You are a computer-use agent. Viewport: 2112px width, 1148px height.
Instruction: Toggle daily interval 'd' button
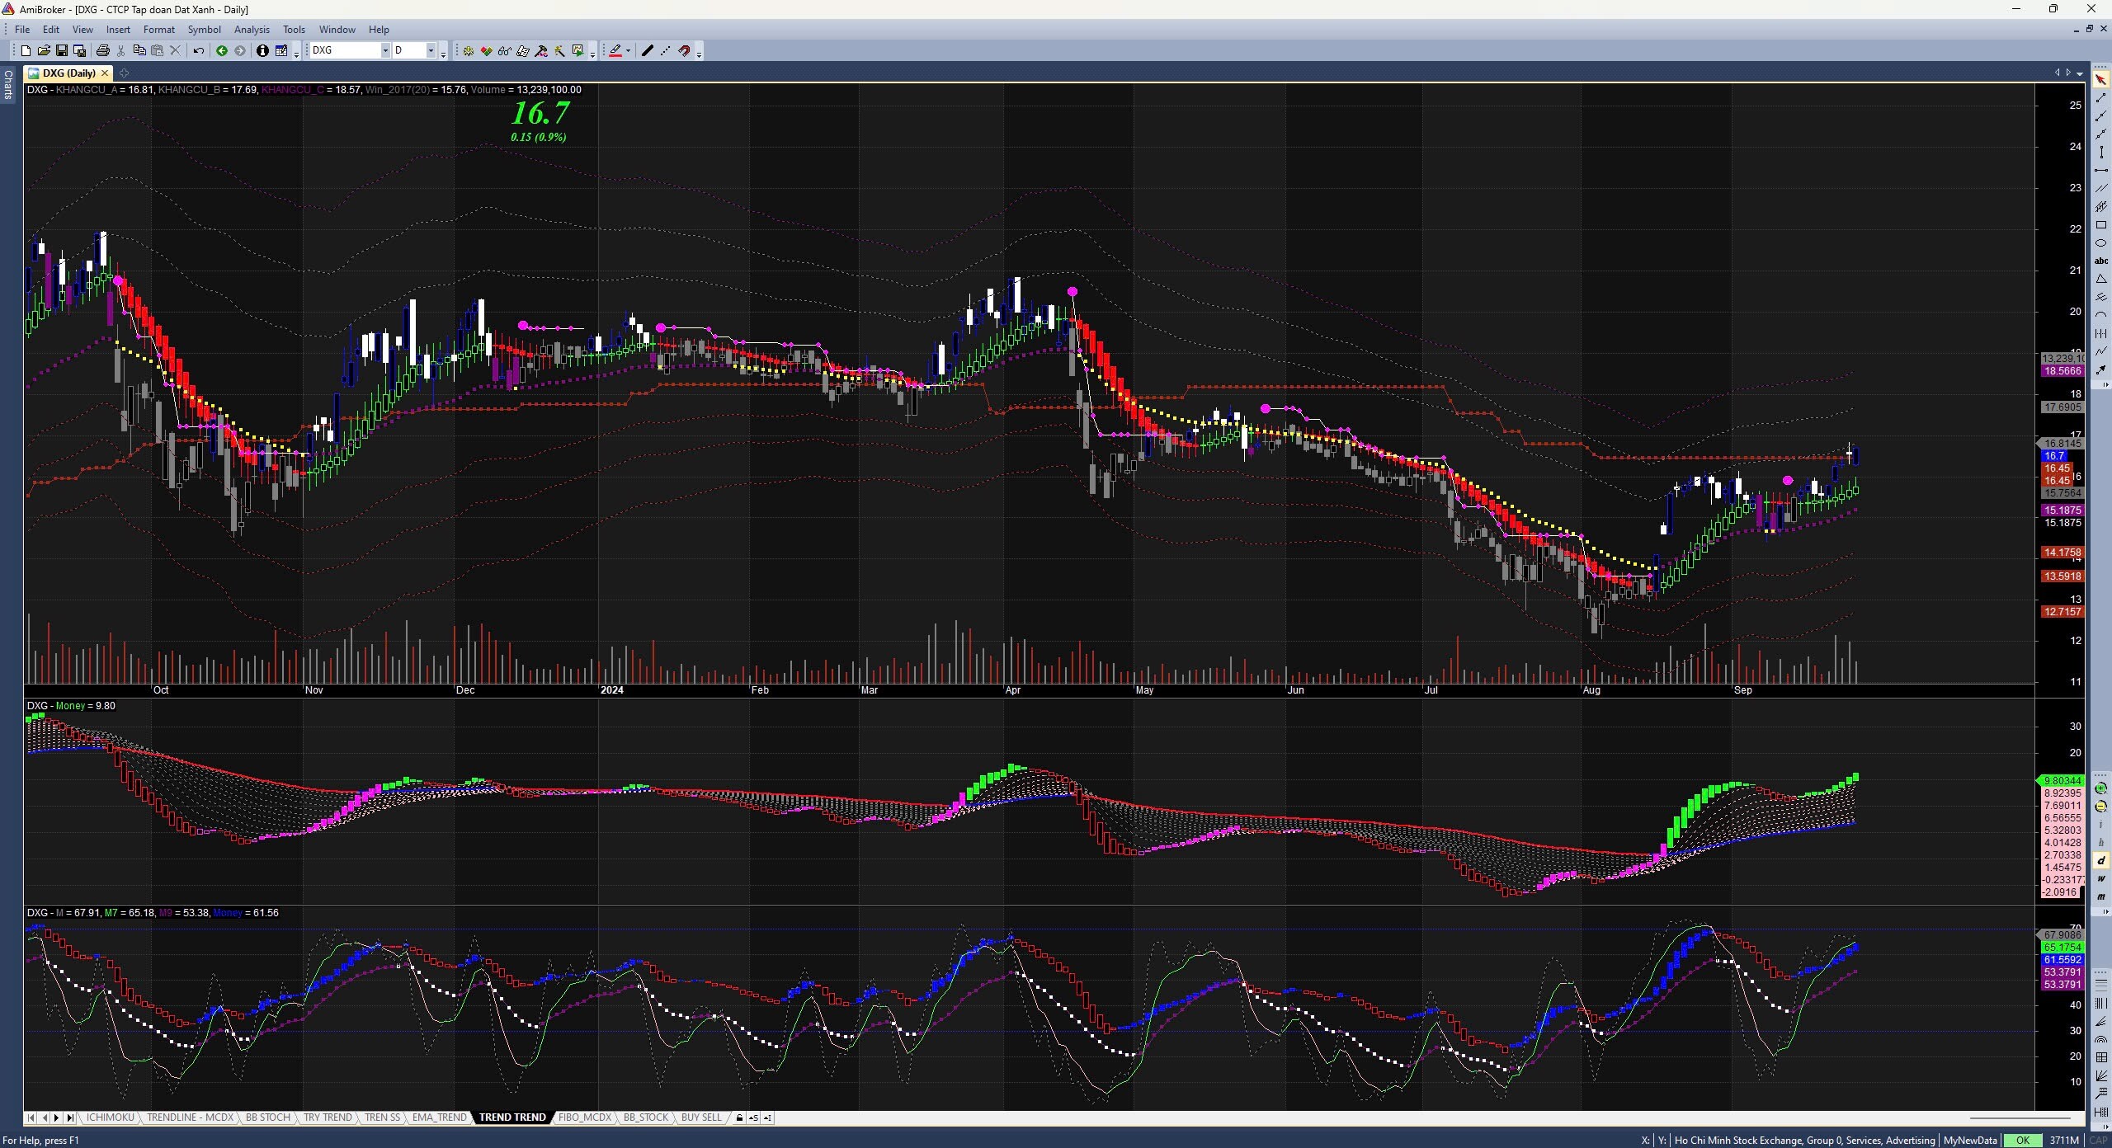tap(2101, 860)
